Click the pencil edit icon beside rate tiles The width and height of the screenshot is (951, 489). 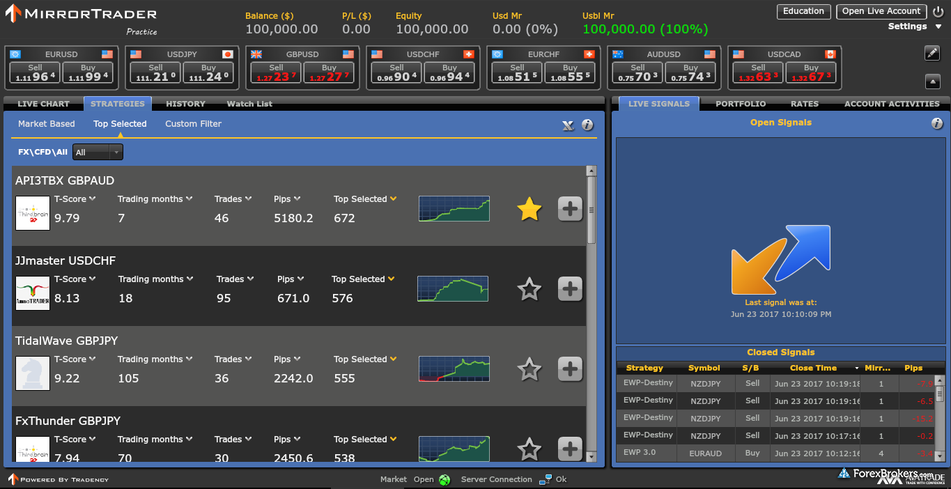[932, 53]
